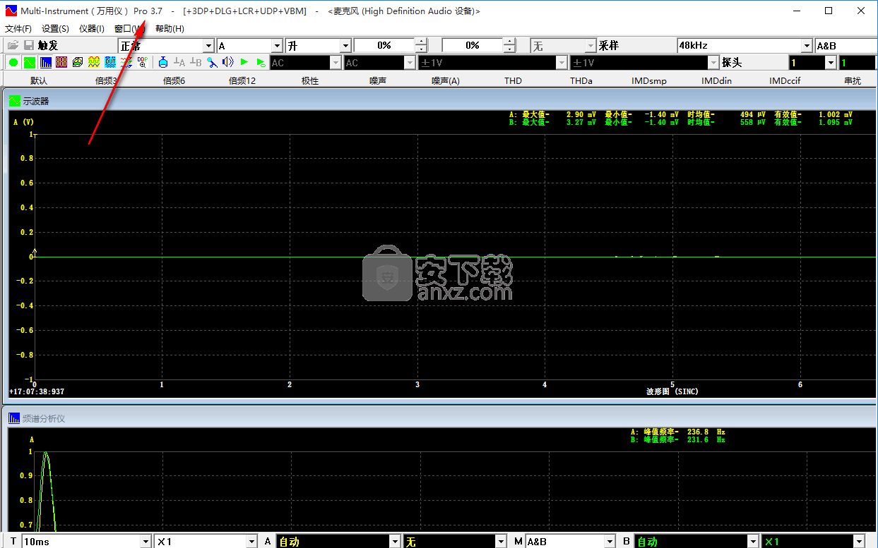Click the timestamp +17:07:38:937
Screen dimensions: 878x548
(x=37, y=391)
